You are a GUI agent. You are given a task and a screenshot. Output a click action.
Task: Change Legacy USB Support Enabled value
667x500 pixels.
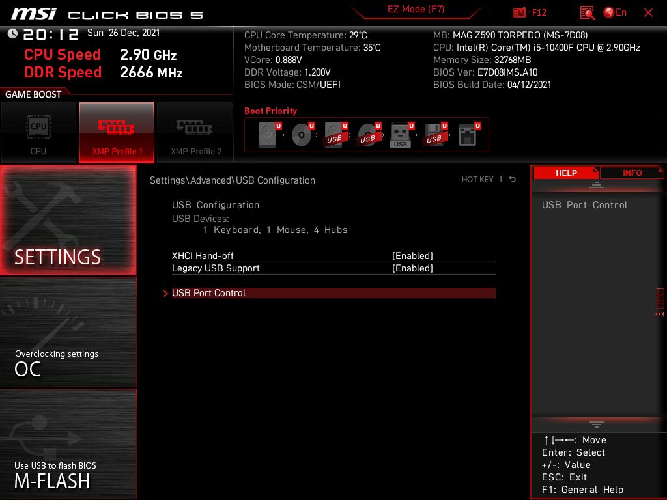pyautogui.click(x=412, y=268)
